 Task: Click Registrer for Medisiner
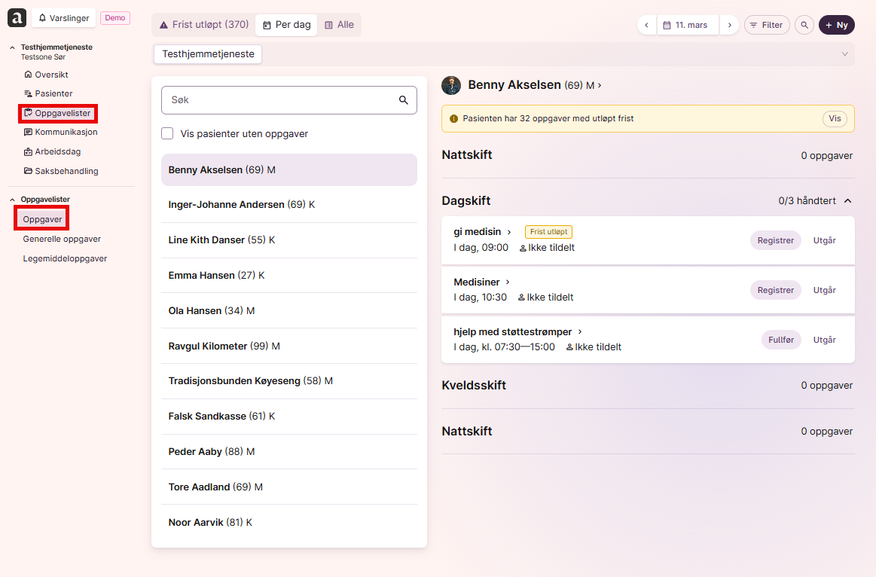tap(775, 290)
